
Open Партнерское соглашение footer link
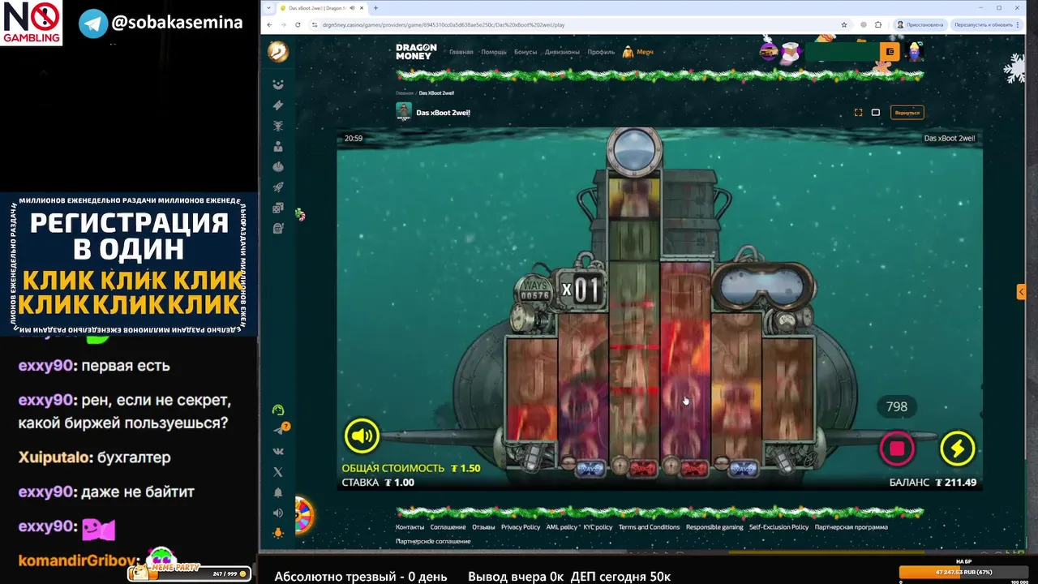coord(433,541)
